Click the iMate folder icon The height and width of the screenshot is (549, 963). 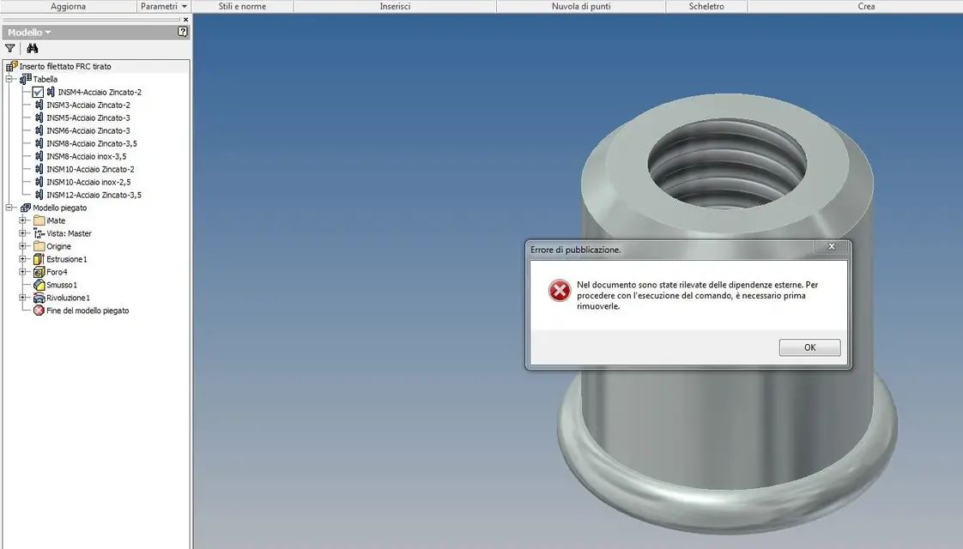pos(39,220)
